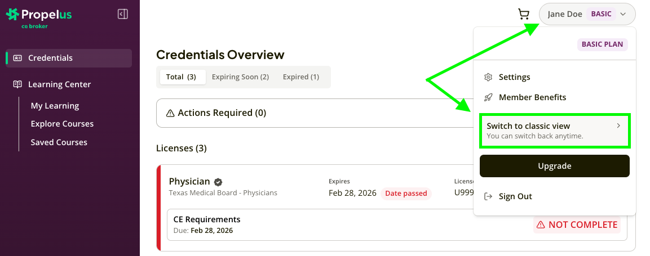The image size is (650, 256).
Task: Click the Switch to classic view chevron
Action: click(x=618, y=126)
